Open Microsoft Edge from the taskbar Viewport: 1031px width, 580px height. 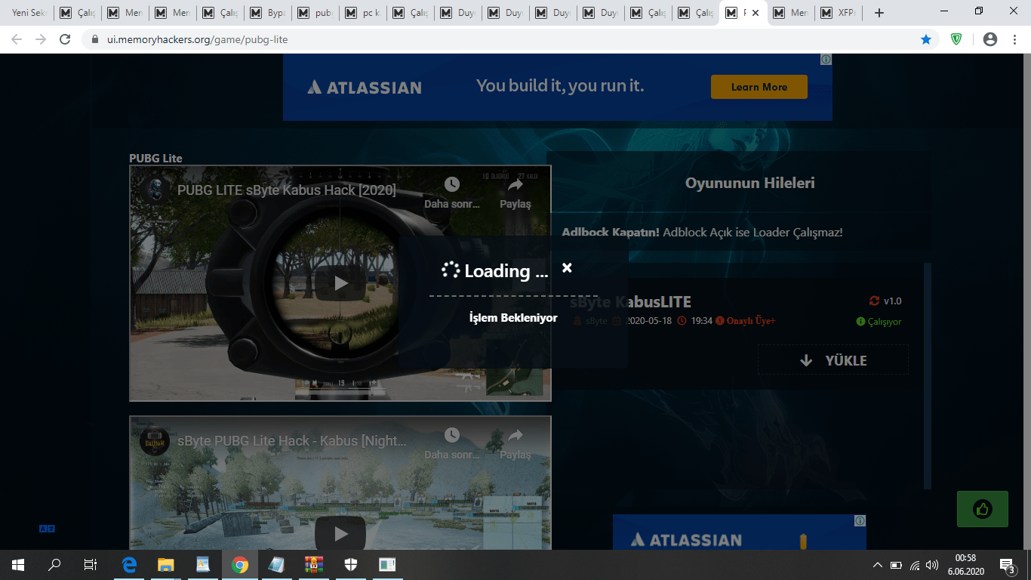point(129,564)
